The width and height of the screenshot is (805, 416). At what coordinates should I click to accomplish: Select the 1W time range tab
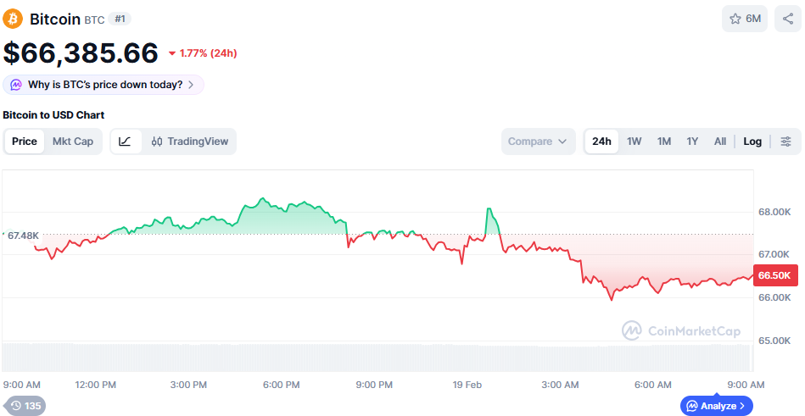pyautogui.click(x=634, y=141)
